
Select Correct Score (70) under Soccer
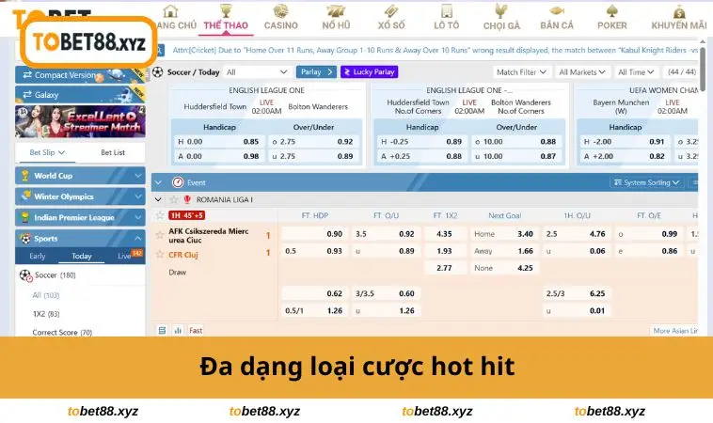point(62,333)
